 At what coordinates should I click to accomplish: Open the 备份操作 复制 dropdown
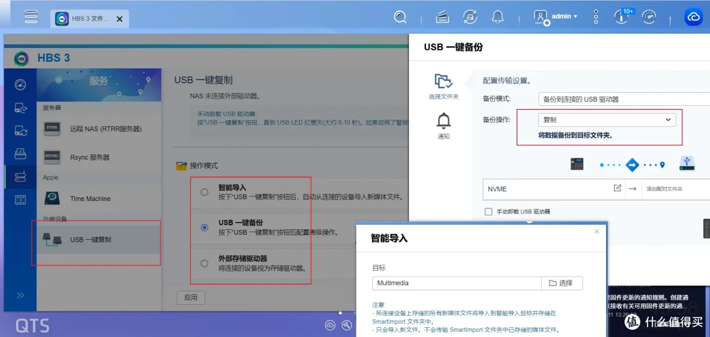607,120
